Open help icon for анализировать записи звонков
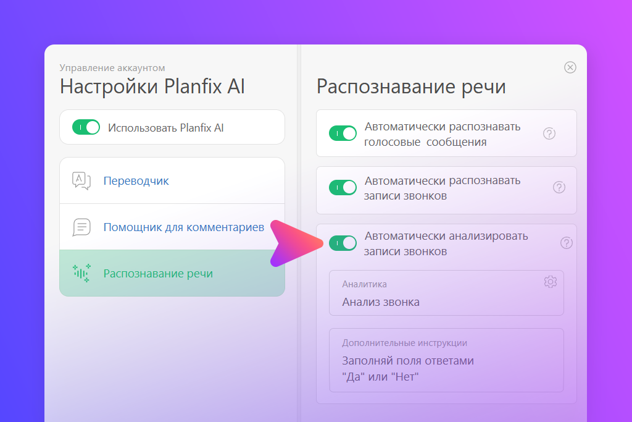This screenshot has width=632, height=422. (x=567, y=243)
